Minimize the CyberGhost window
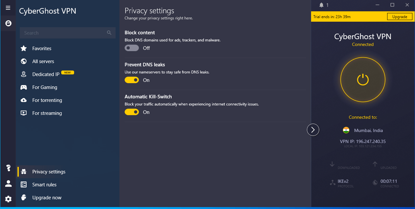Image resolution: width=415 pixels, height=209 pixels. point(377,5)
